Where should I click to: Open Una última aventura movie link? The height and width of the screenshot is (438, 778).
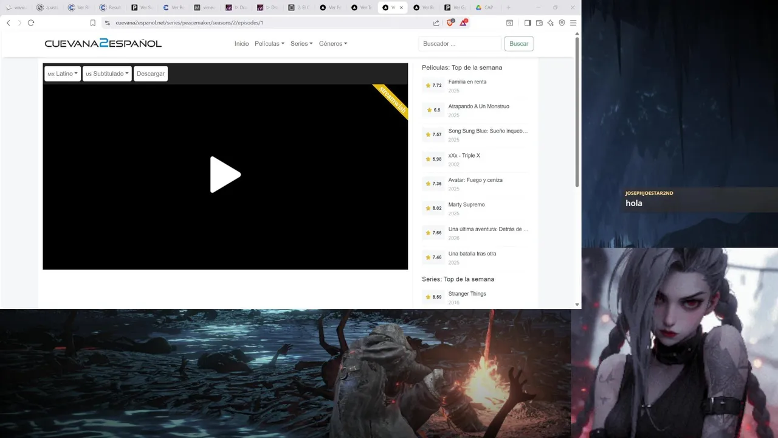pos(489,229)
